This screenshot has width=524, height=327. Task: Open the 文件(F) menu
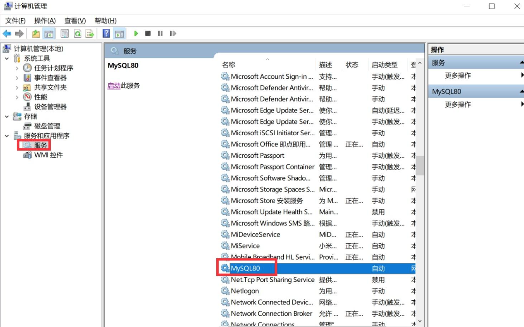click(15, 21)
